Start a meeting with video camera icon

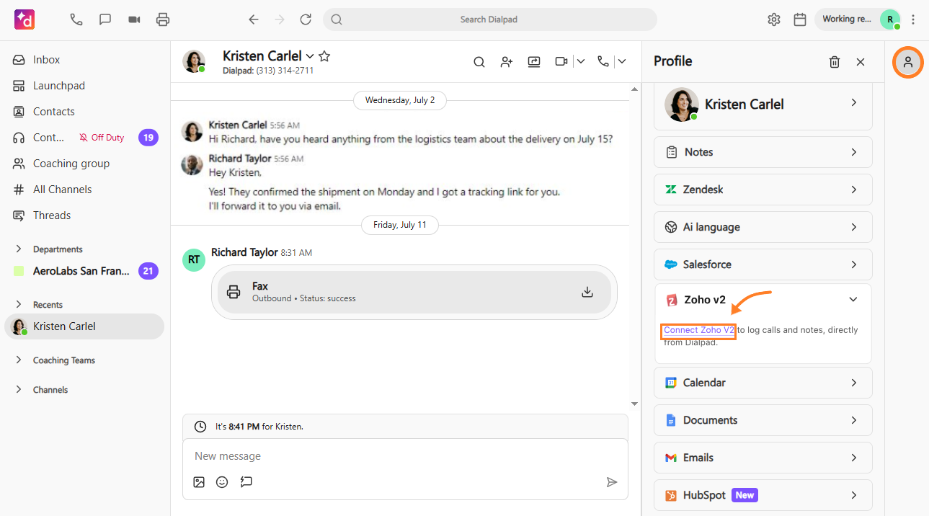click(x=134, y=19)
